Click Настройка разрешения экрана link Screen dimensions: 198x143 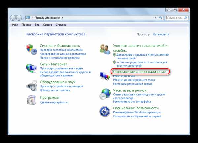133,84
